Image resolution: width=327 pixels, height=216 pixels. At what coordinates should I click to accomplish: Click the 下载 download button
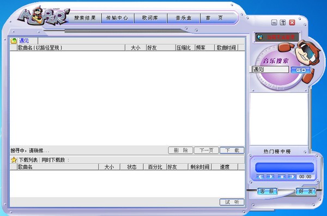[232, 150]
